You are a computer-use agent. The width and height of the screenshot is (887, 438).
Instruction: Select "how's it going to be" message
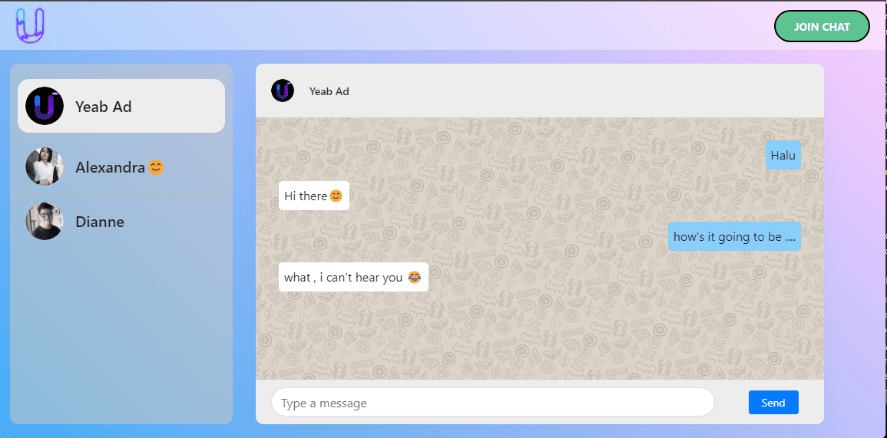point(734,236)
